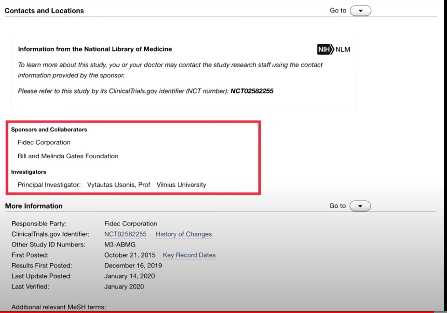Click the bold NCT02582255 number in the info box
The width and height of the screenshot is (447, 313).
click(252, 91)
